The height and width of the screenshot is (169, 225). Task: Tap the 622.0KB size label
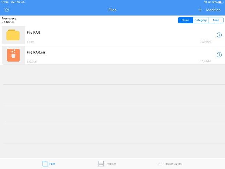click(x=32, y=61)
